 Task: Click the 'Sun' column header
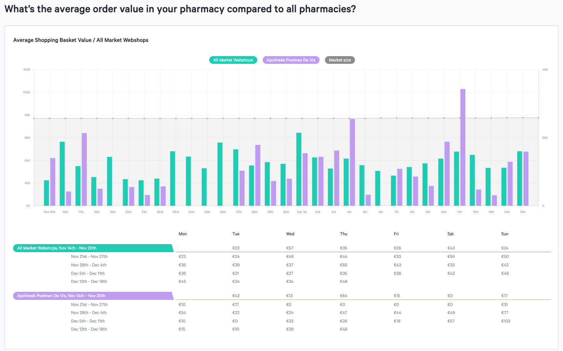click(x=505, y=234)
